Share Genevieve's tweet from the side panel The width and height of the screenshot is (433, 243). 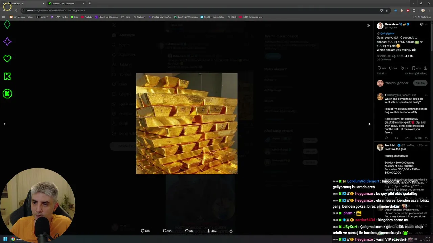pos(426,68)
